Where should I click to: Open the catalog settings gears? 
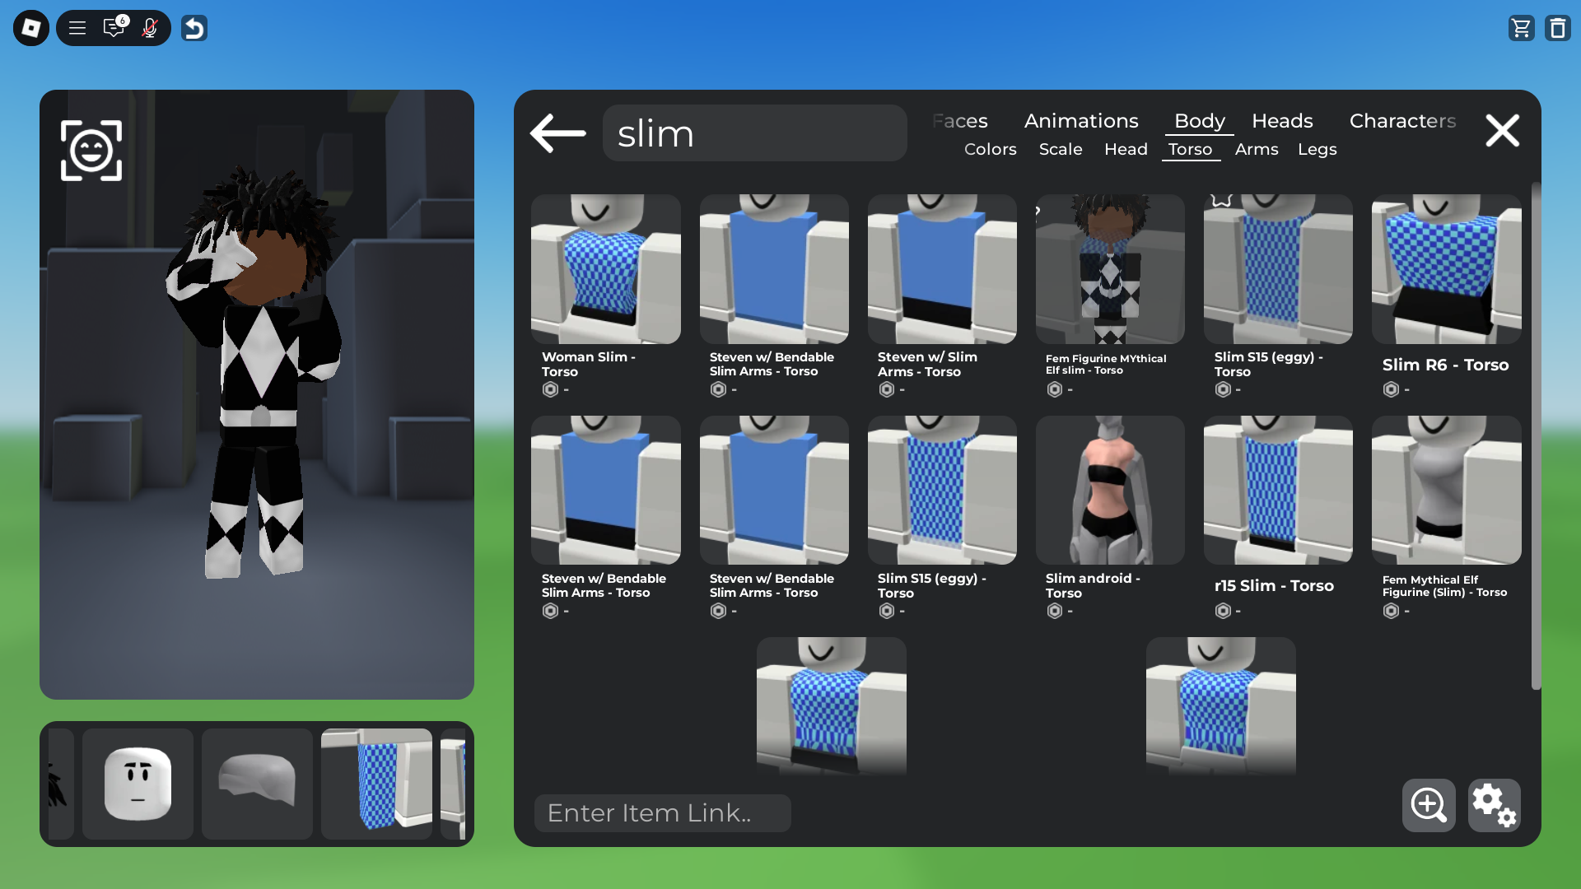coord(1494,805)
